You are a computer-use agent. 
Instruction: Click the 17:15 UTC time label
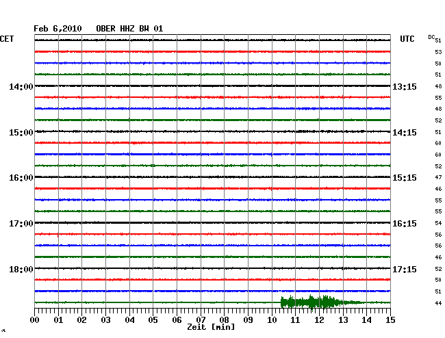click(x=405, y=269)
